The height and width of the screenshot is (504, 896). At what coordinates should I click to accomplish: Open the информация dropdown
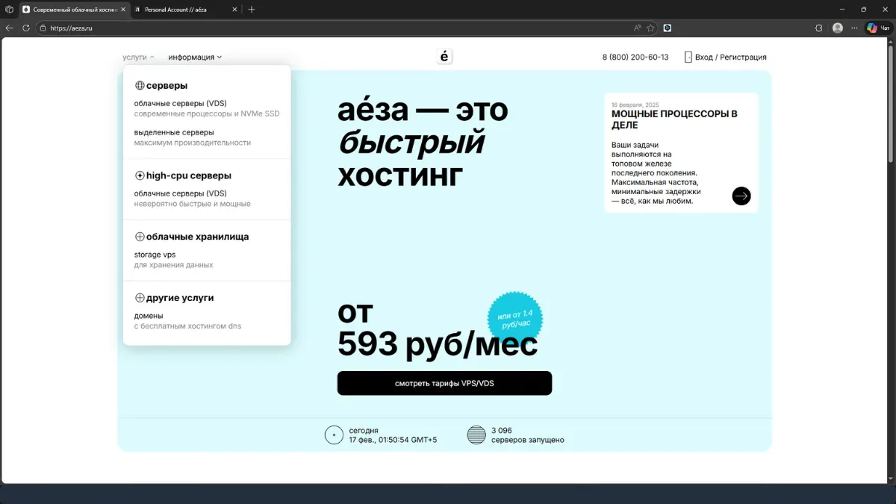[x=194, y=57]
